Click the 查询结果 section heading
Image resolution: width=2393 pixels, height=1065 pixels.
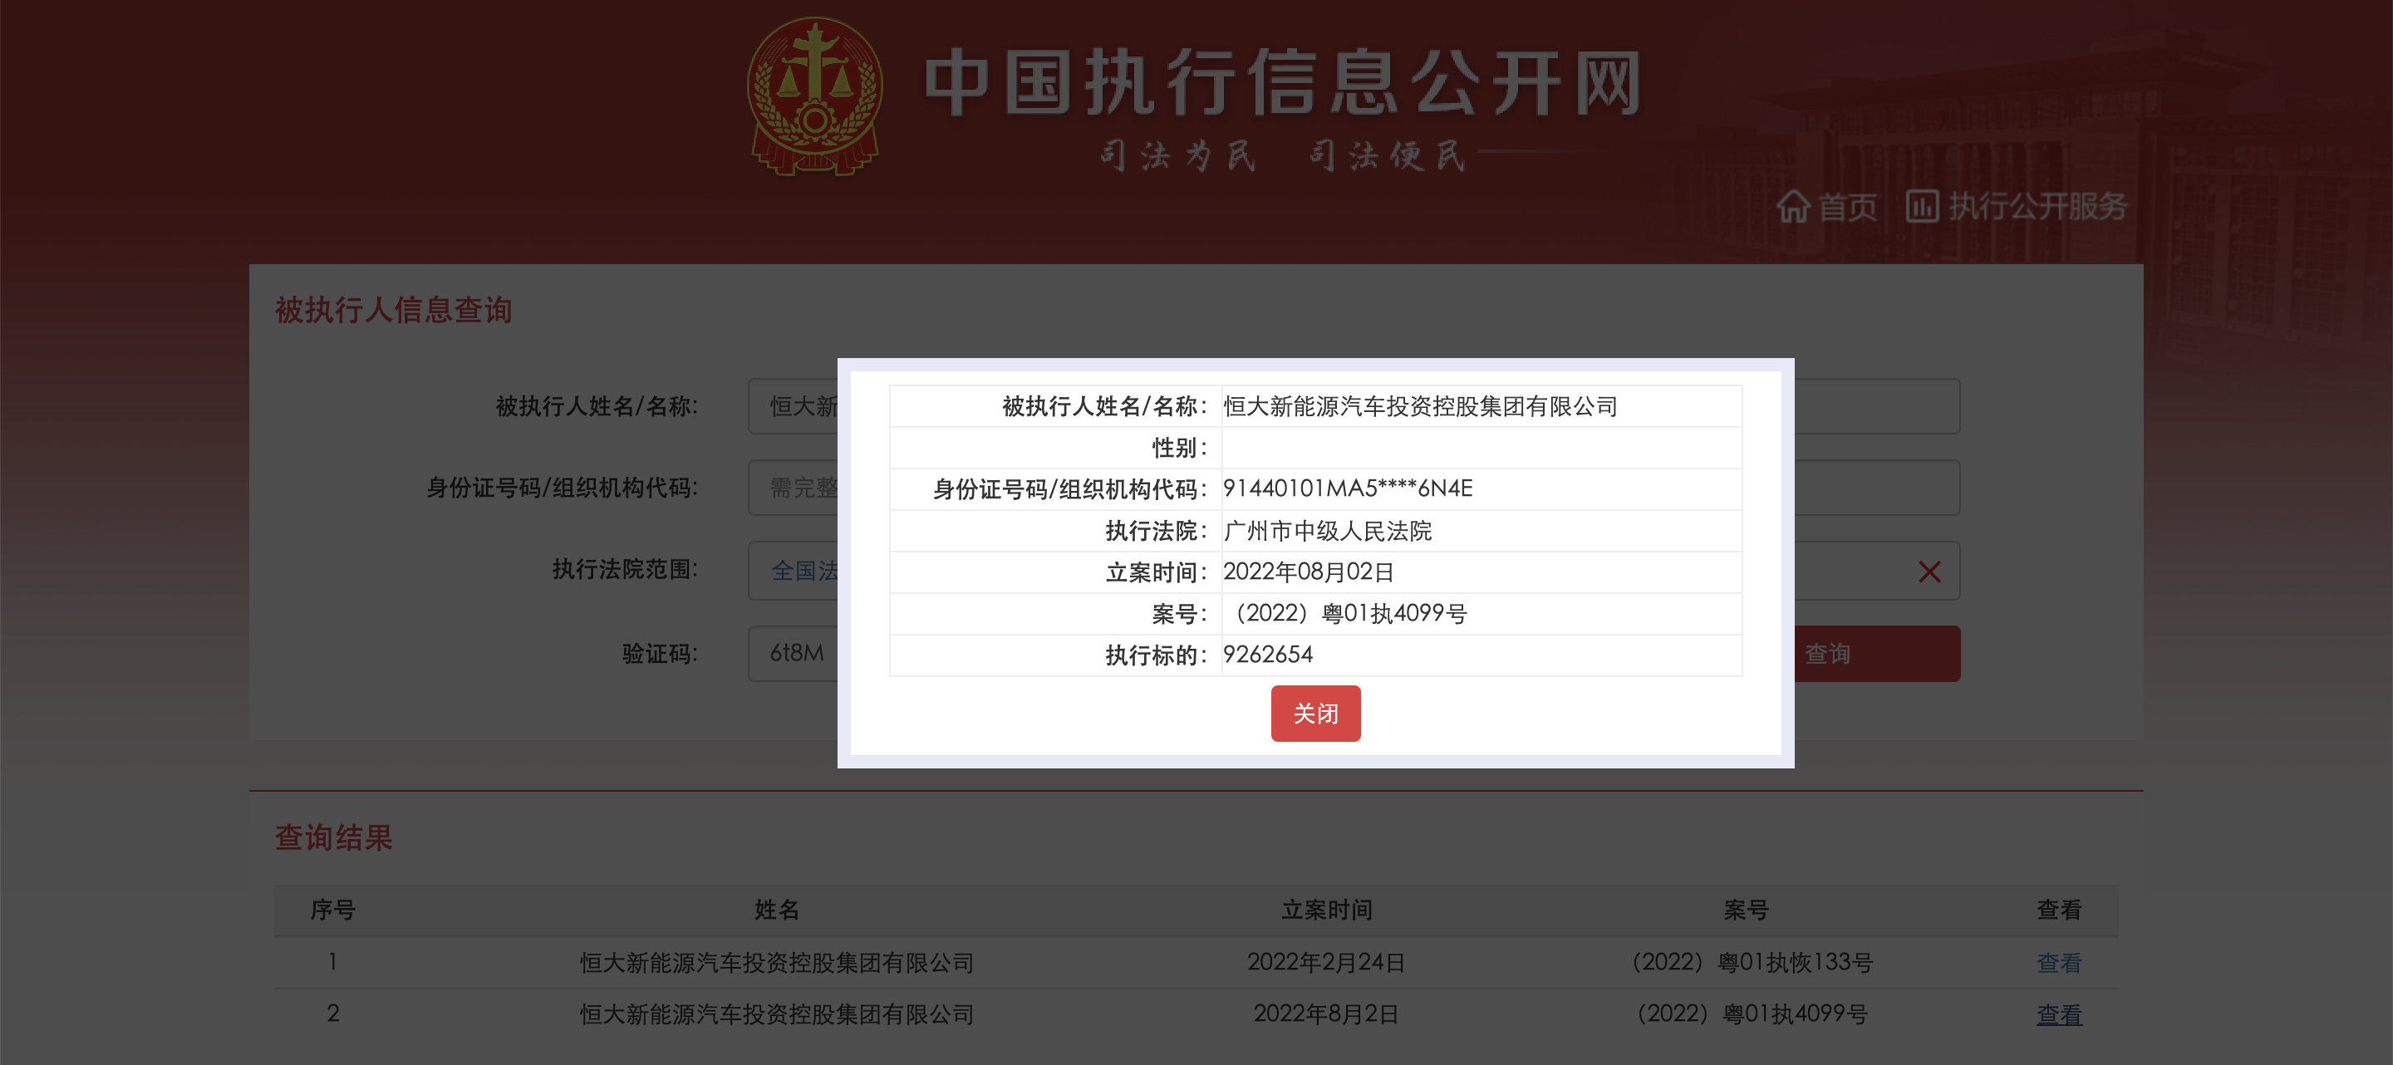(x=333, y=837)
